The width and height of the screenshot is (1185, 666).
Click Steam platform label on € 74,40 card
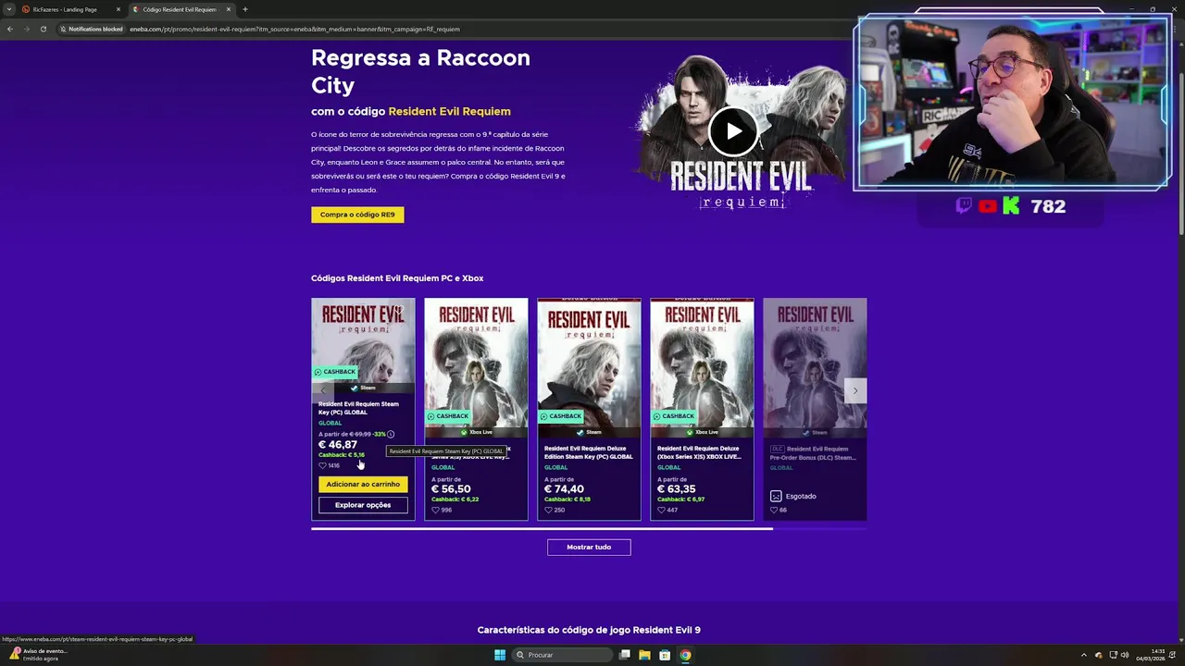pos(589,432)
